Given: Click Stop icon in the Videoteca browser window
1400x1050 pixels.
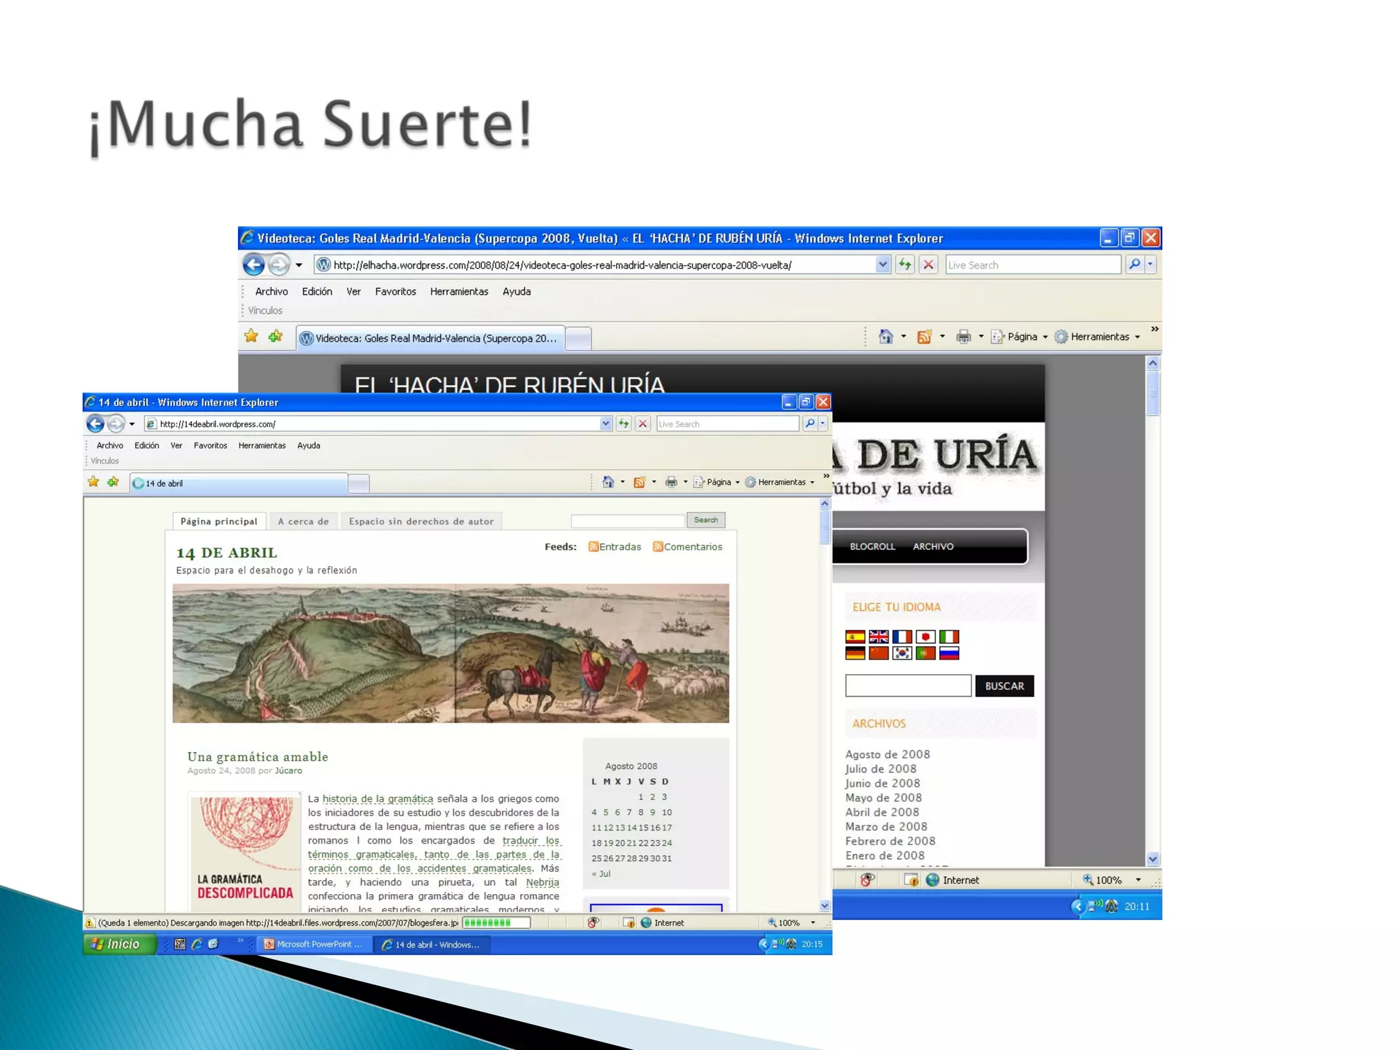Looking at the screenshot, I should 928,265.
